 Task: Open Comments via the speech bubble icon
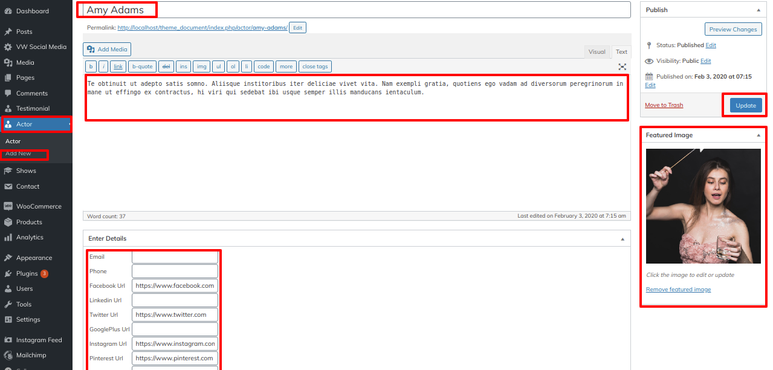(8, 93)
